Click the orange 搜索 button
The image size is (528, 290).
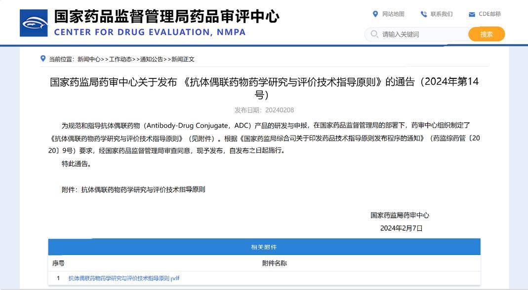point(487,35)
